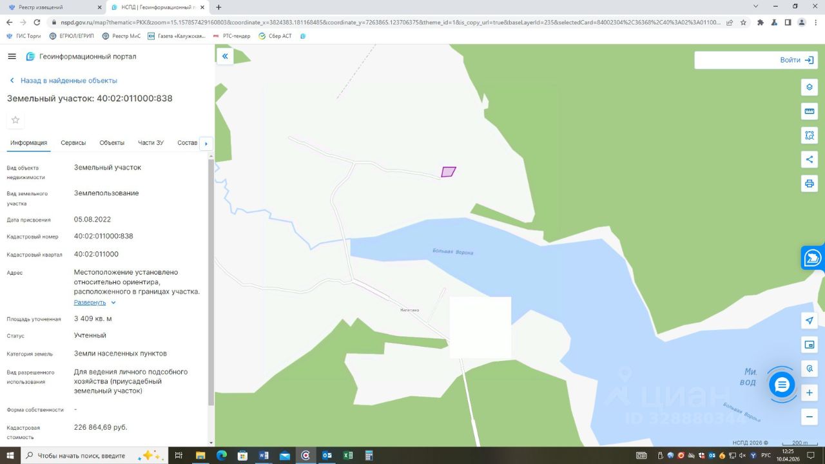Screen dimensions: 825x464
Task: Add the parcel to favorites
Action: click(x=15, y=120)
